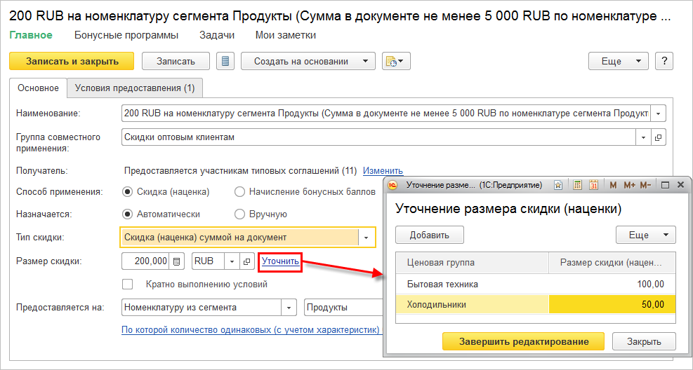Click Завершить редактирование button

coord(522,341)
